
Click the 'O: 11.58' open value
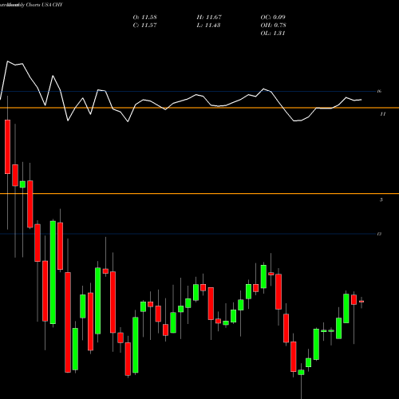pos(144,18)
